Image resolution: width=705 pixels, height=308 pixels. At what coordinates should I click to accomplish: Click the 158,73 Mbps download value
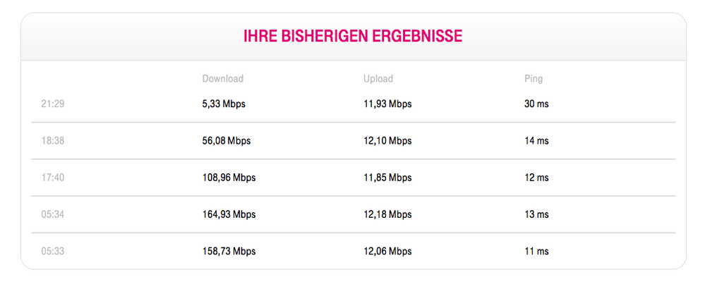point(229,251)
